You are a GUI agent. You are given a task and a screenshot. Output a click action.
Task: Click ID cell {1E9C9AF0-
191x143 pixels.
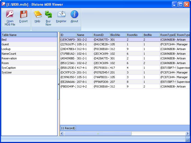(x=68, y=40)
